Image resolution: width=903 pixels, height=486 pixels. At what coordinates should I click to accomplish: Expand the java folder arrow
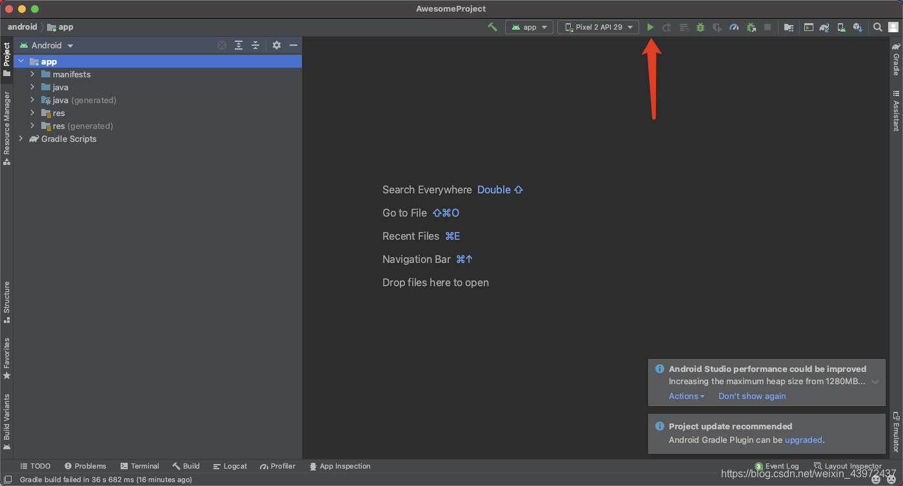(32, 87)
